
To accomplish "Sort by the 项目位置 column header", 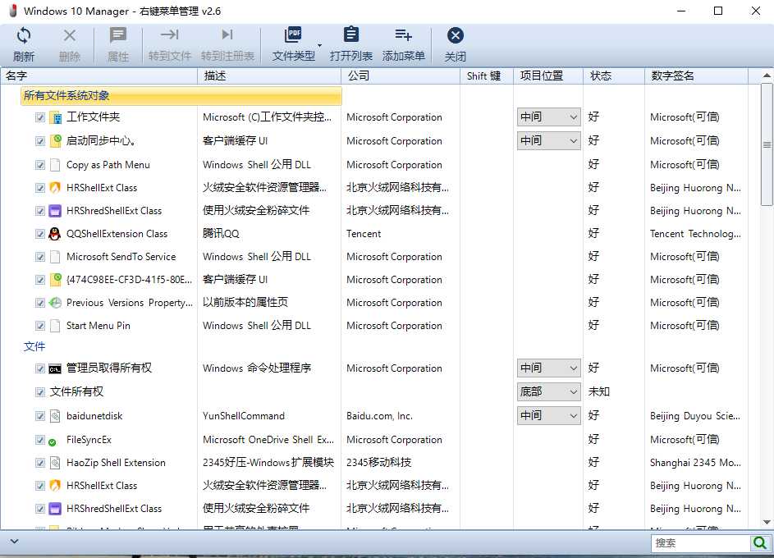I will 548,75.
